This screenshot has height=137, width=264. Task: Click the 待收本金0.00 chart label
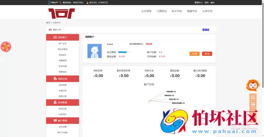tap(174, 99)
